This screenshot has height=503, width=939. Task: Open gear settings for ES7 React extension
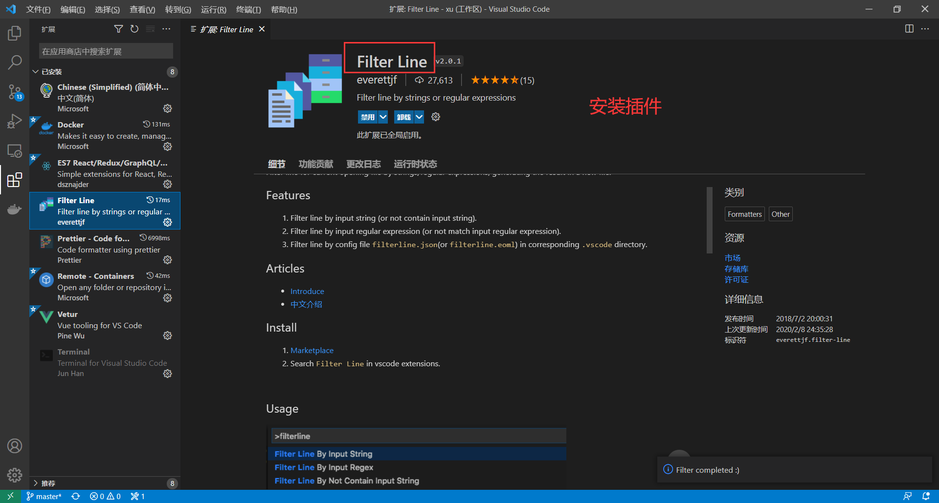coord(168,184)
